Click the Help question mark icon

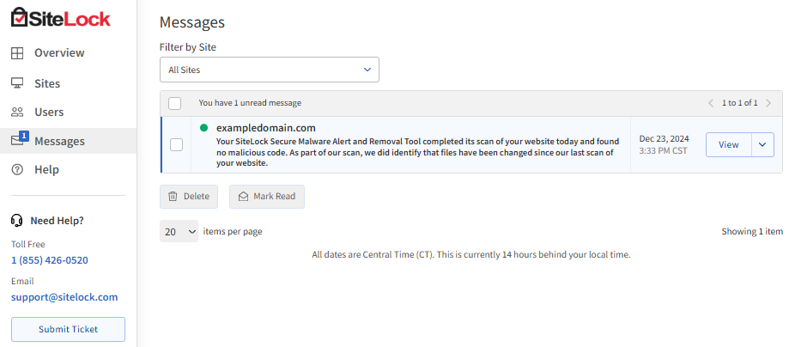17,170
